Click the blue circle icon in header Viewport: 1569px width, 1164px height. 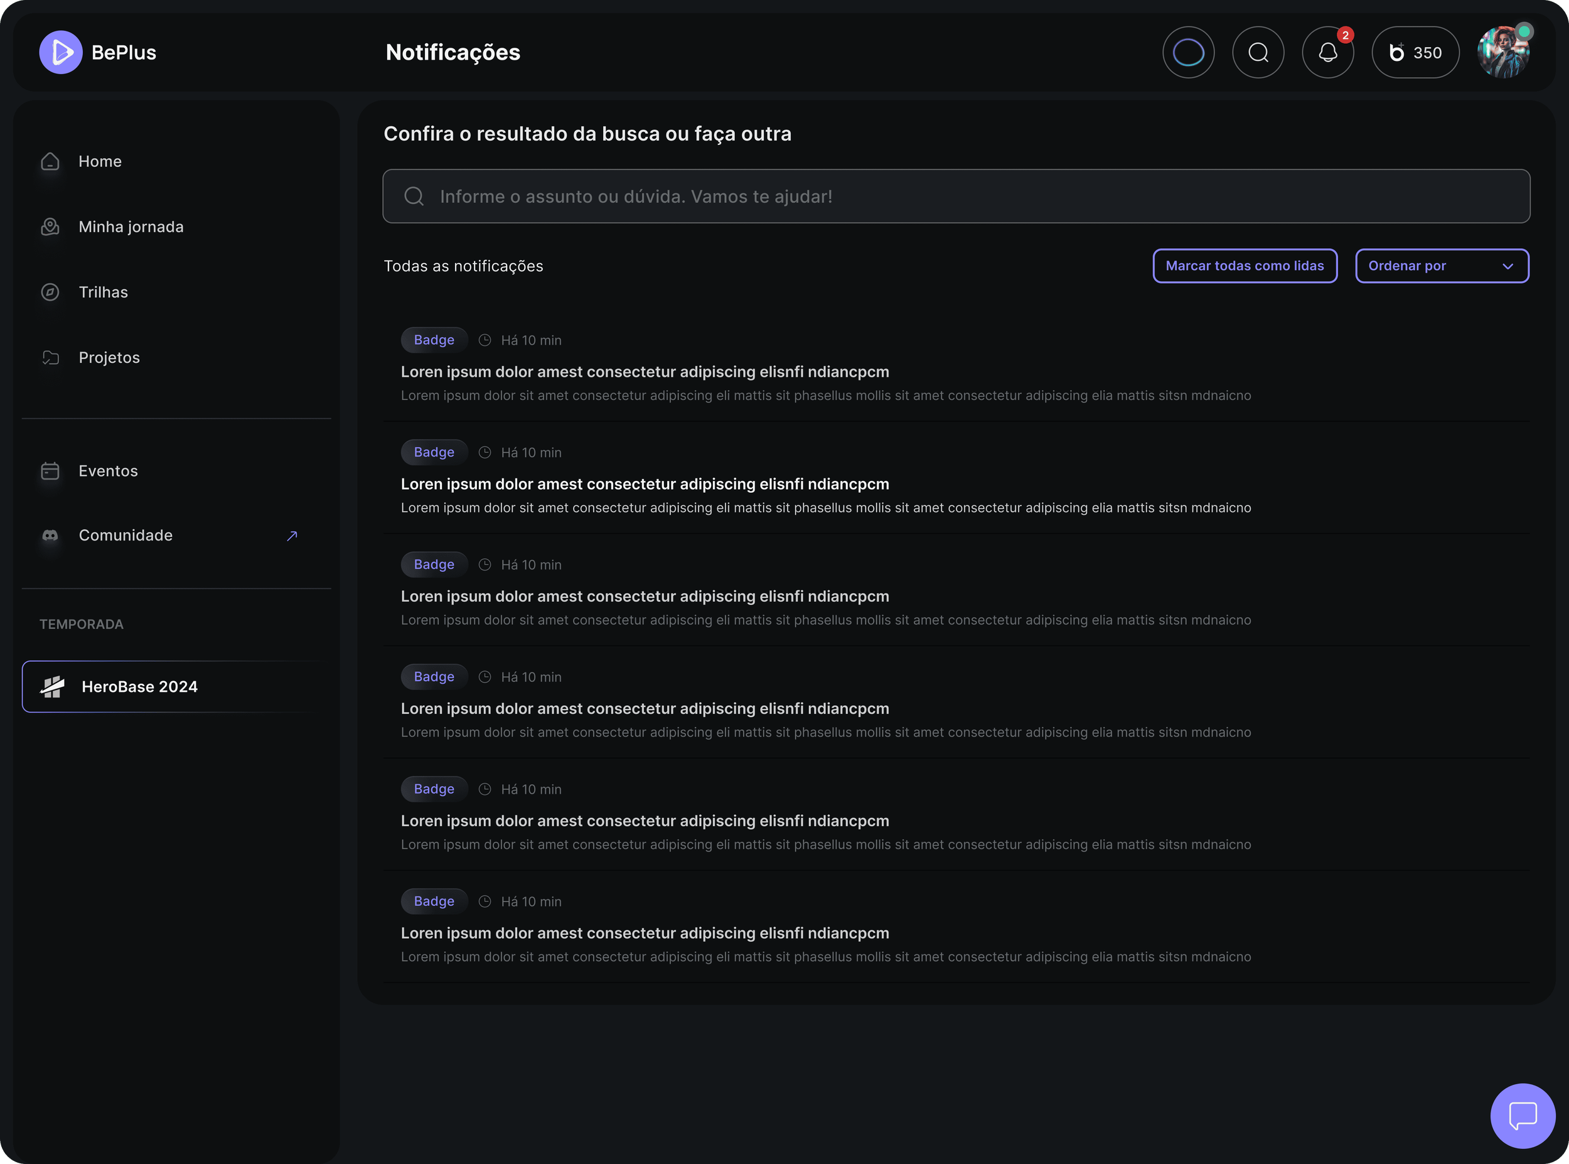1188,52
